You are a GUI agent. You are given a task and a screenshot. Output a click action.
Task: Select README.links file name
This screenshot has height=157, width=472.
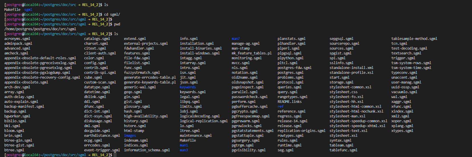(x=290, y=102)
